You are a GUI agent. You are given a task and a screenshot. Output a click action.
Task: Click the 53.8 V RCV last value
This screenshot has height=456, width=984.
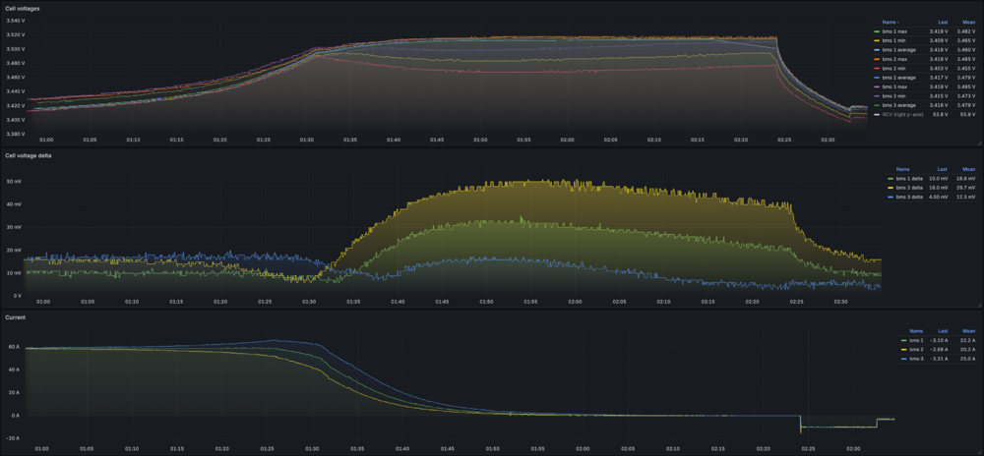click(x=942, y=115)
